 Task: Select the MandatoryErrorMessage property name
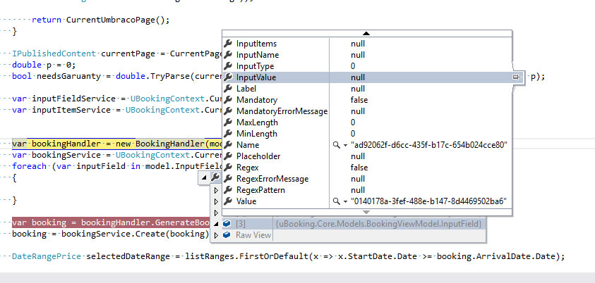pyautogui.click(x=282, y=111)
